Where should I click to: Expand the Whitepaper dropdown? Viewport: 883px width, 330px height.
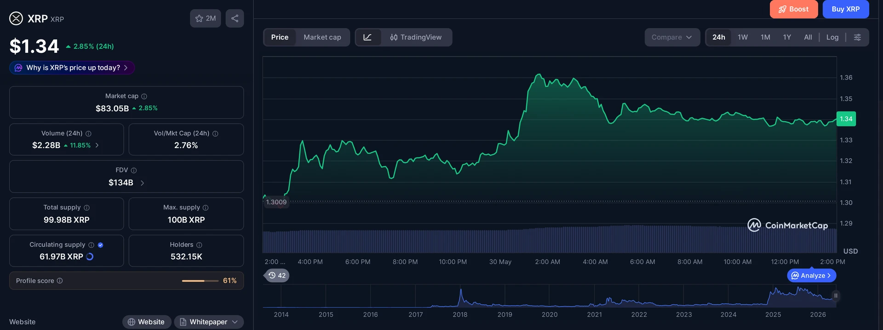209,322
